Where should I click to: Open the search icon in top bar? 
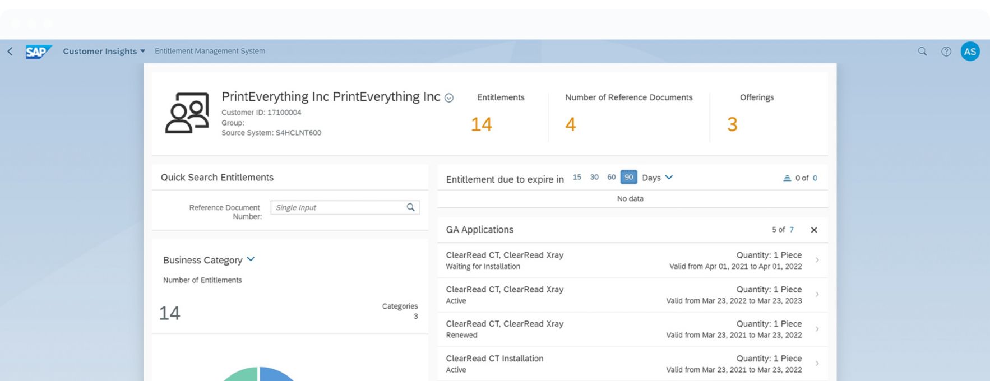pos(922,52)
